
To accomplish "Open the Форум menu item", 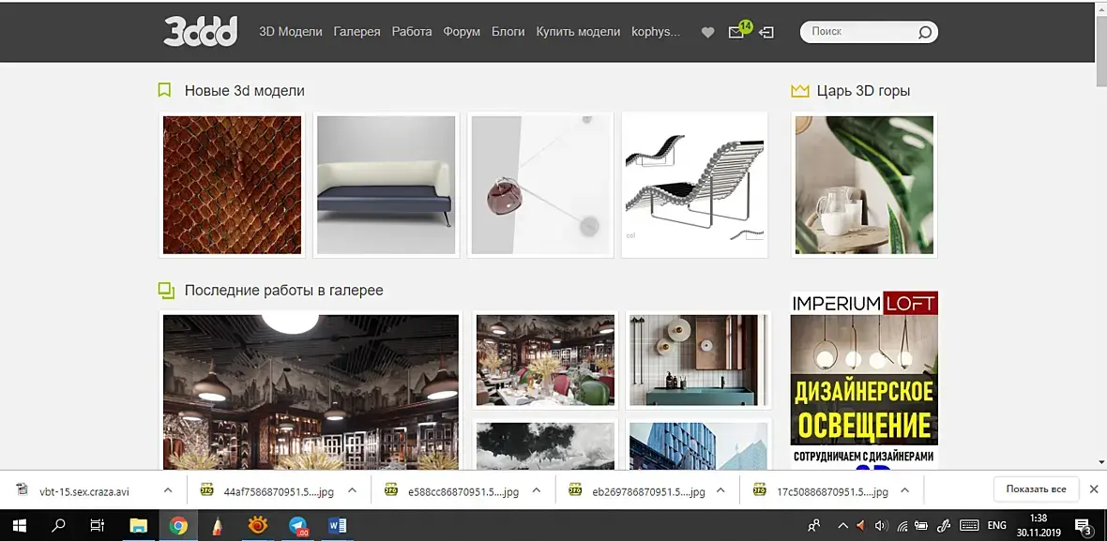I will [x=462, y=32].
